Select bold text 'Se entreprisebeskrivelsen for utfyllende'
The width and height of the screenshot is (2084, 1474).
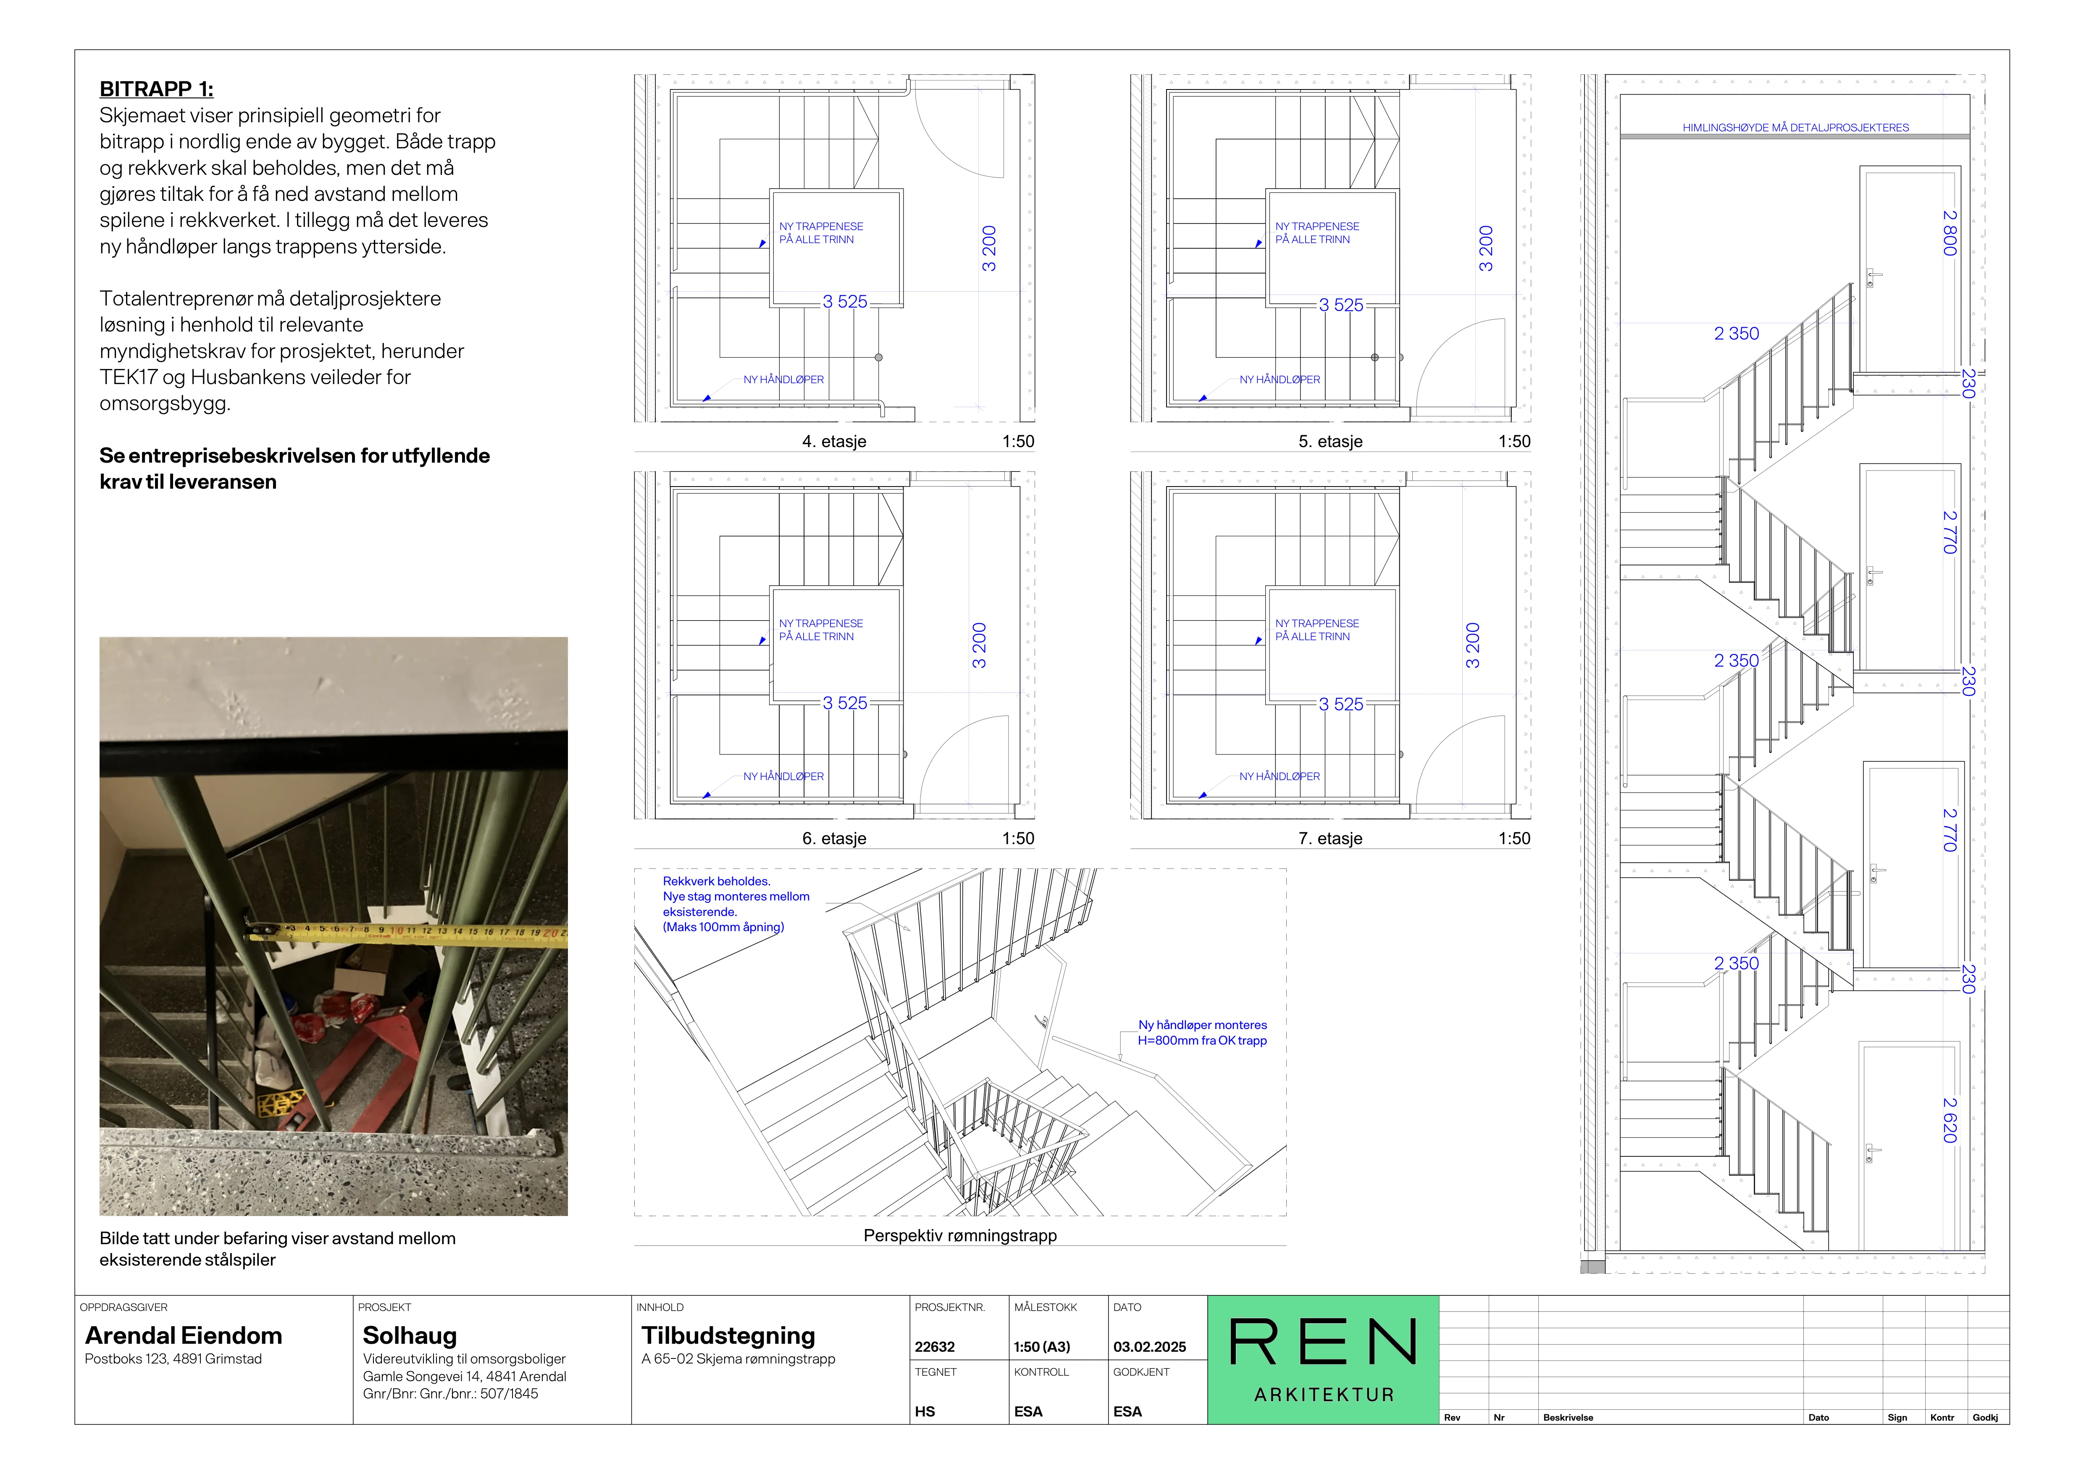click(x=294, y=455)
